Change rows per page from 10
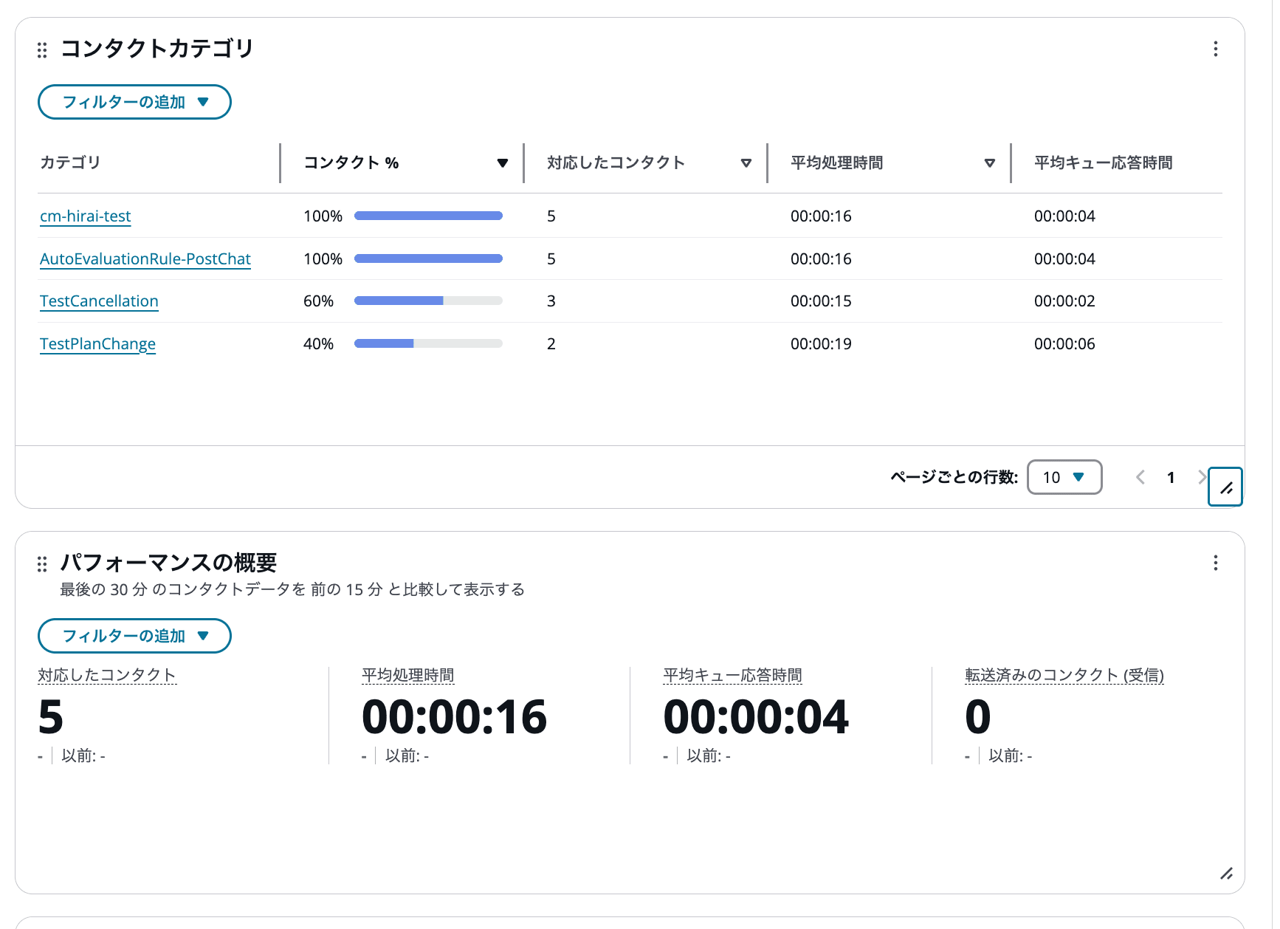1280x929 pixels. point(1064,477)
